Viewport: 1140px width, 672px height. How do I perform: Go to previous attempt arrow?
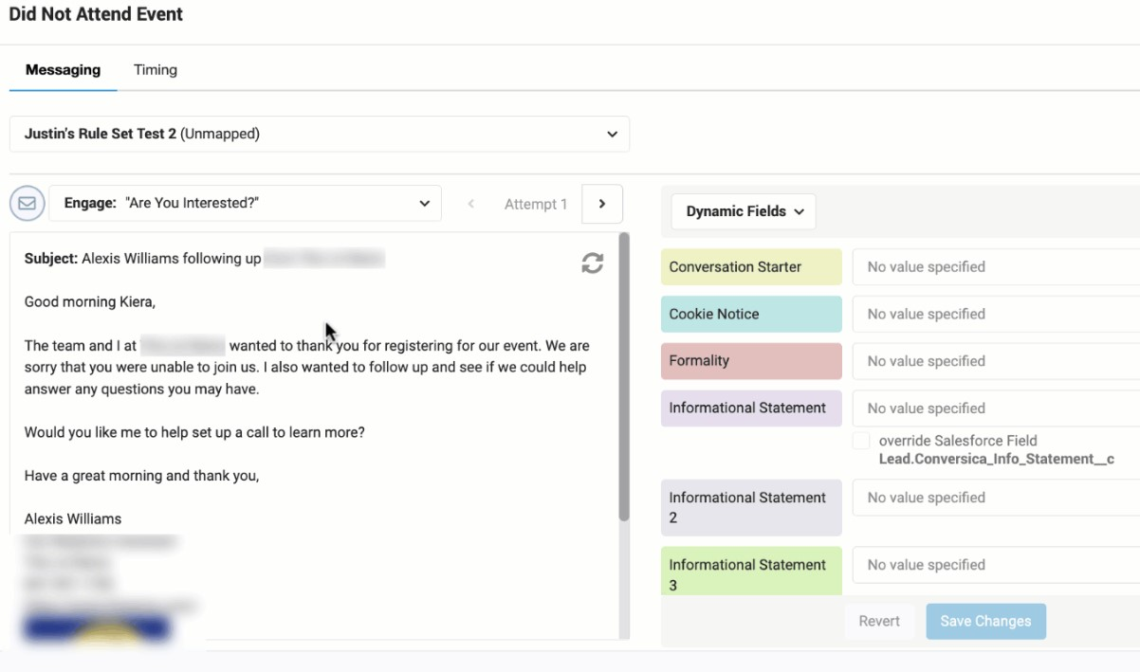tap(471, 204)
